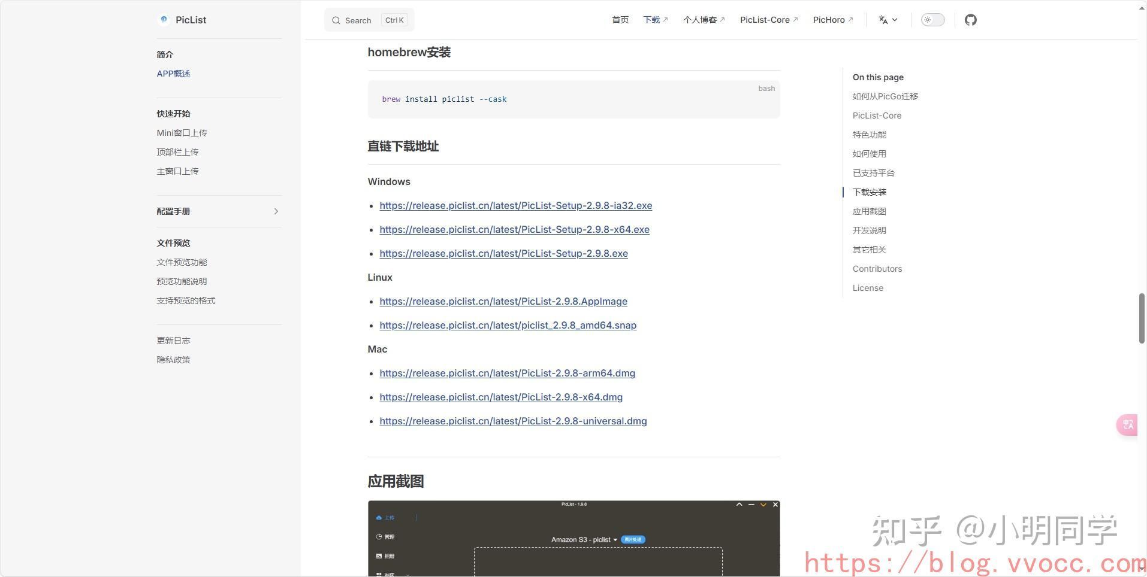This screenshot has height=577, width=1147.
Task: Download the PicList-Setup-2.9.8-x64.exe link
Action: 514,229
